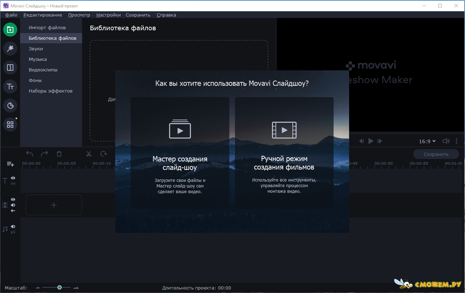This screenshot has height=293, width=465.
Task: Step forward one frame in preview
Action: click(x=380, y=141)
